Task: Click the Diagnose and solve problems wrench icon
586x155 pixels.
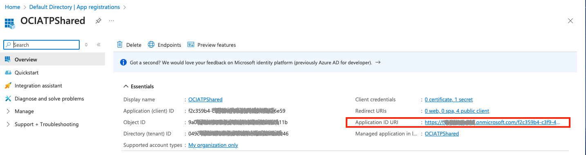Action: click(8, 98)
